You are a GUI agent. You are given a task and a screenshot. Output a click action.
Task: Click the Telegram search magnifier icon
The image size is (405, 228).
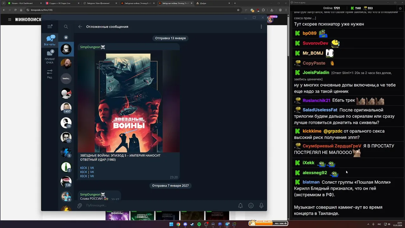pyautogui.click(x=66, y=27)
